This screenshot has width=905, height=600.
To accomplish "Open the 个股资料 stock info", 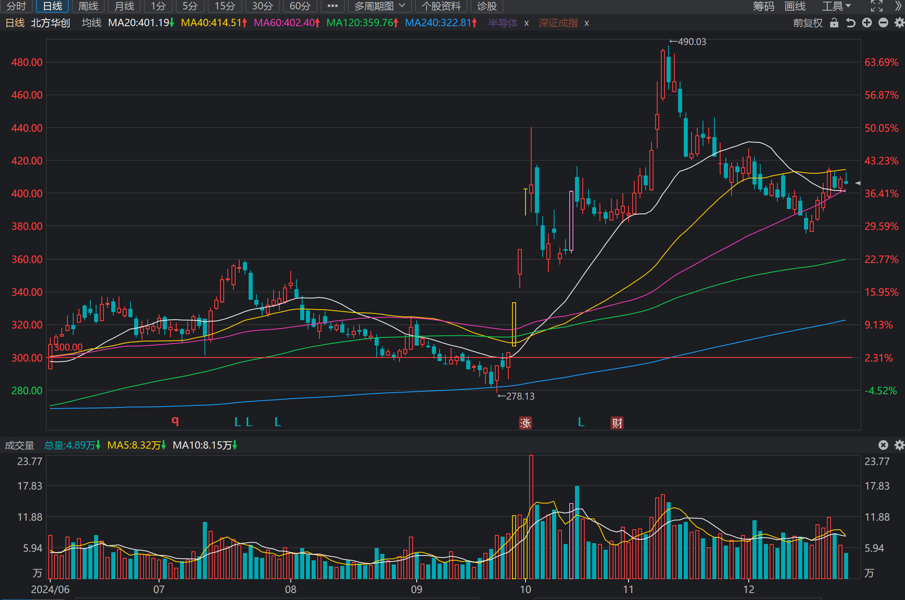I will point(441,6).
